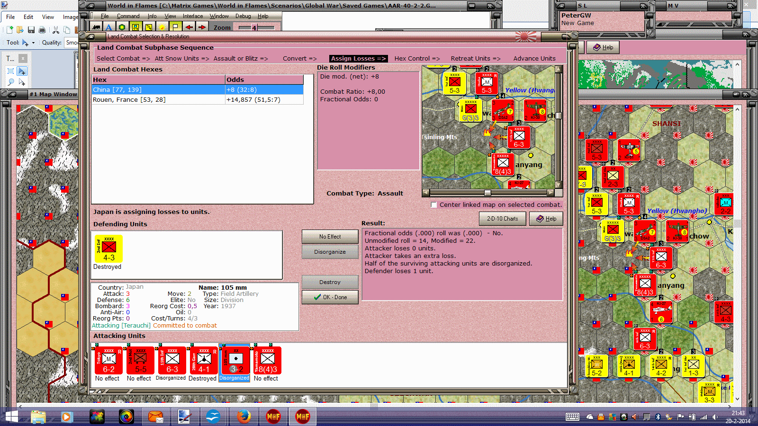The image size is (758, 426).
Task: Click the tank units toolbar icon
Action: (x=97, y=27)
